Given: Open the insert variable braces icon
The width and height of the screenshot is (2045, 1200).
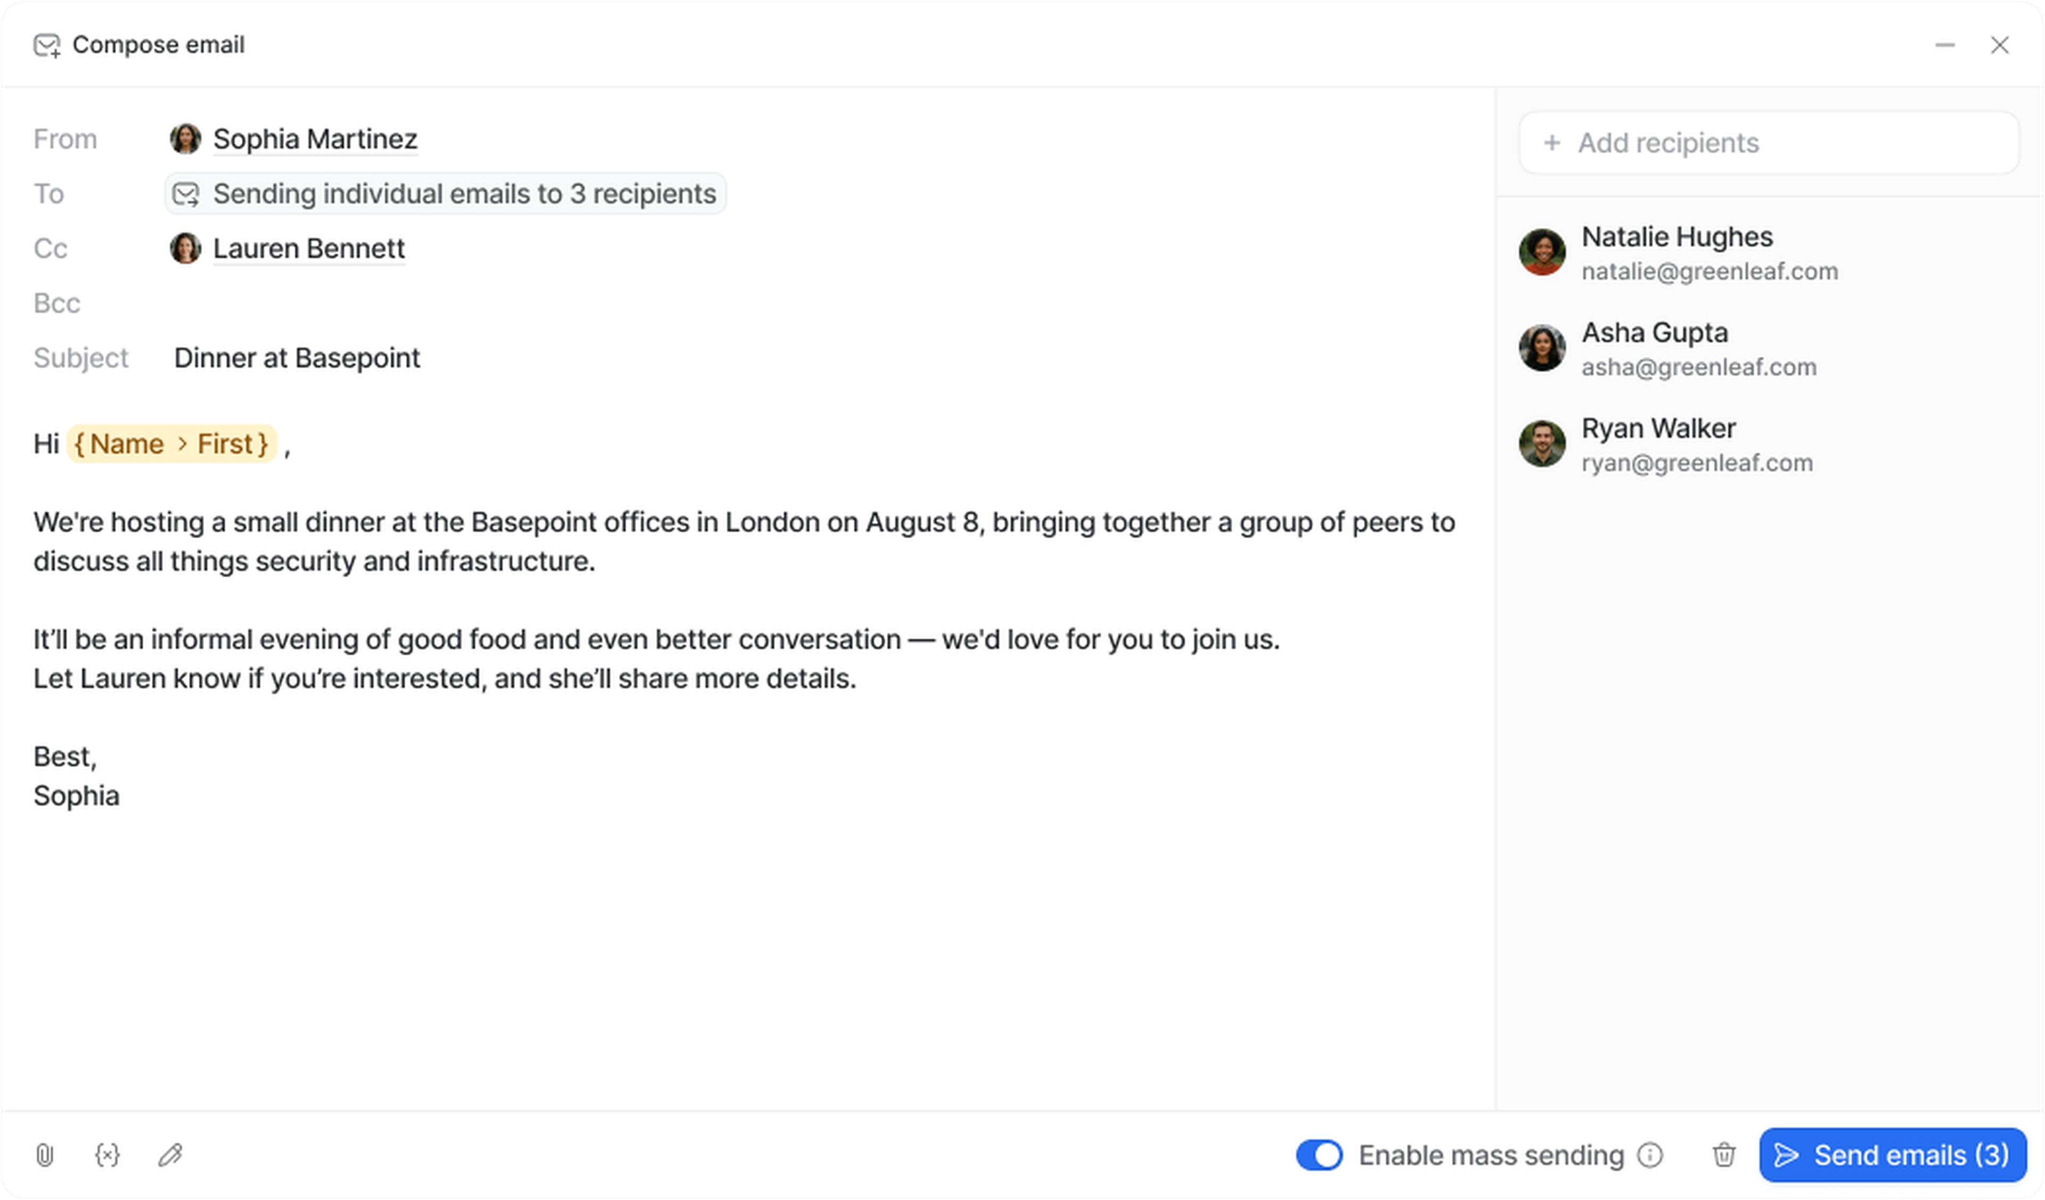Looking at the screenshot, I should [107, 1155].
